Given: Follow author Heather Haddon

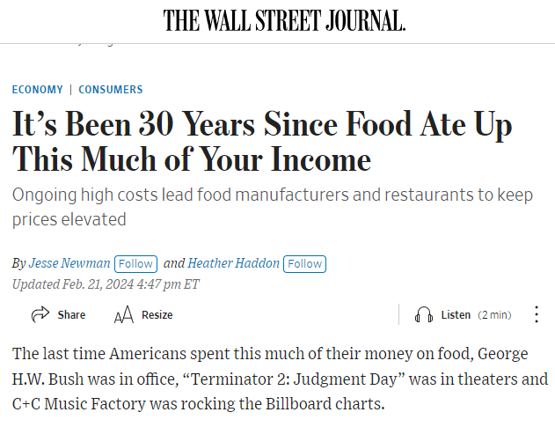Looking at the screenshot, I should [304, 263].
